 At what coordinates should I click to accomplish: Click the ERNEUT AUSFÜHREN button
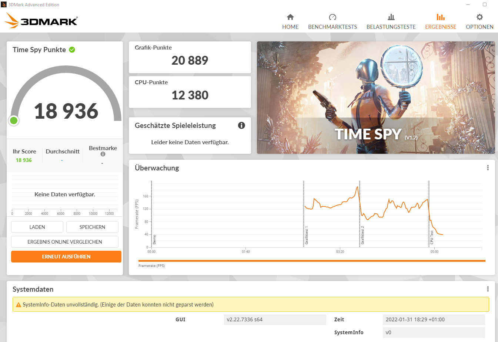point(66,257)
